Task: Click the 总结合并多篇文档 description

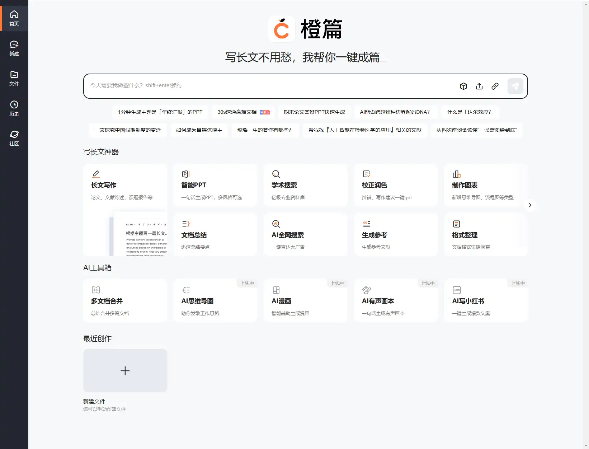Action: click(x=110, y=313)
